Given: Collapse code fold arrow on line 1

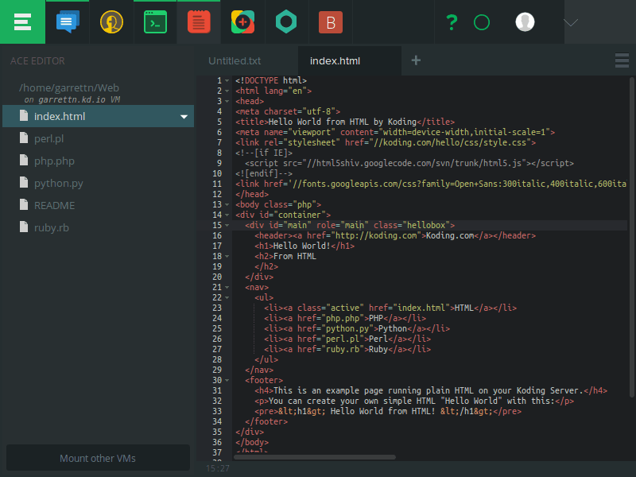Looking at the screenshot, I should [227, 81].
